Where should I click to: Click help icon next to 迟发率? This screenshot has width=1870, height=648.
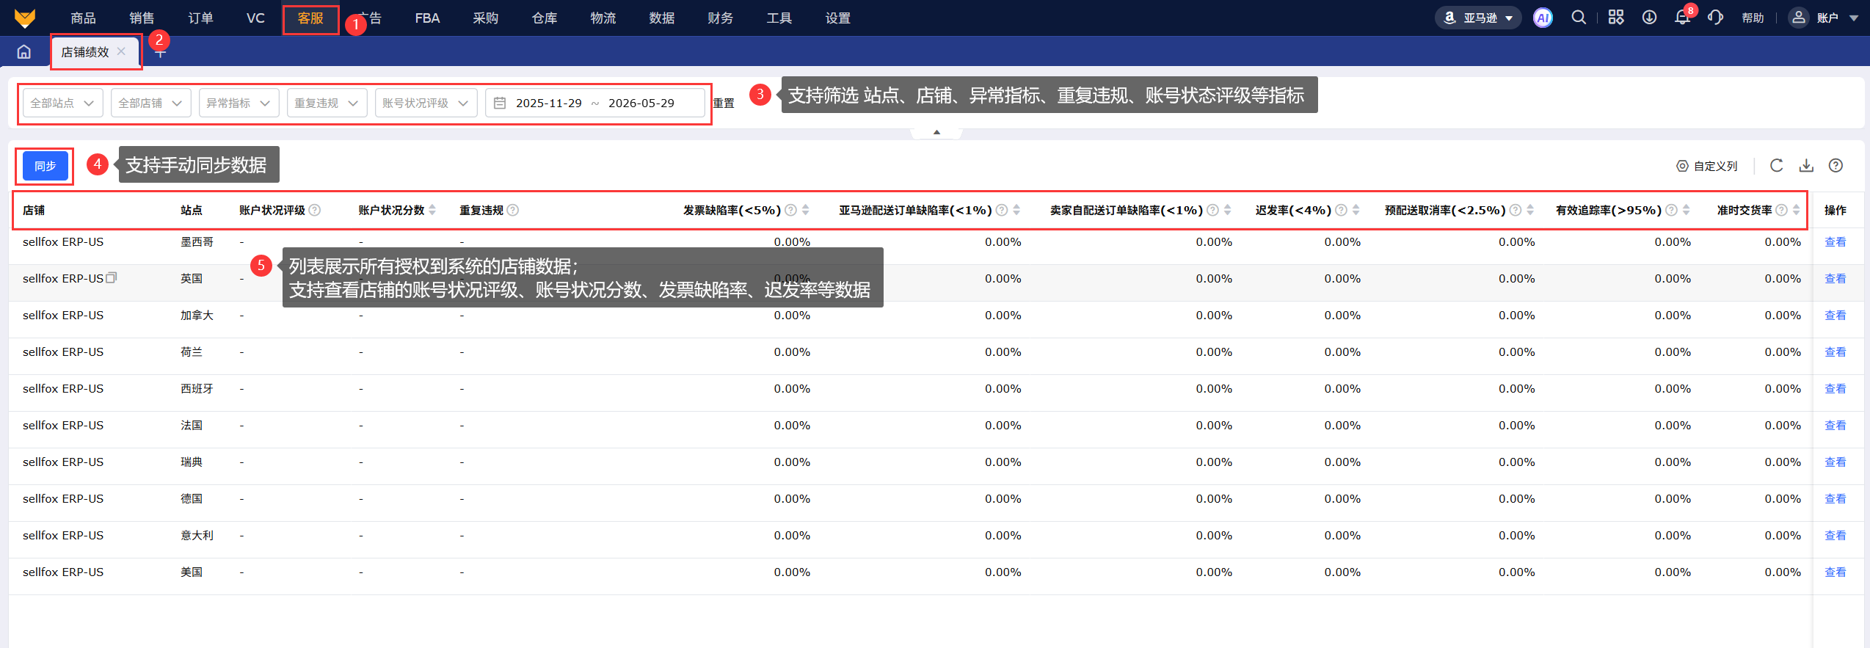(1341, 210)
